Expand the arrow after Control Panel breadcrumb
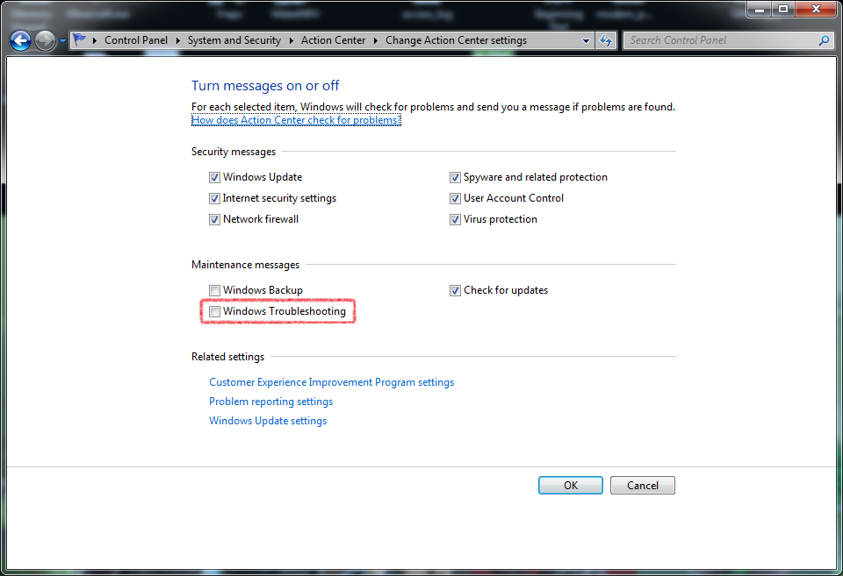Viewport: 843px width, 576px height. (178, 40)
